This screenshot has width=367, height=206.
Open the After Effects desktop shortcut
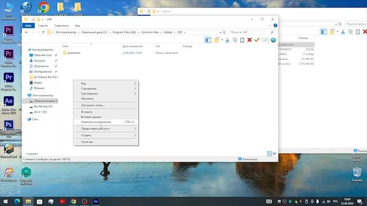coord(9,105)
